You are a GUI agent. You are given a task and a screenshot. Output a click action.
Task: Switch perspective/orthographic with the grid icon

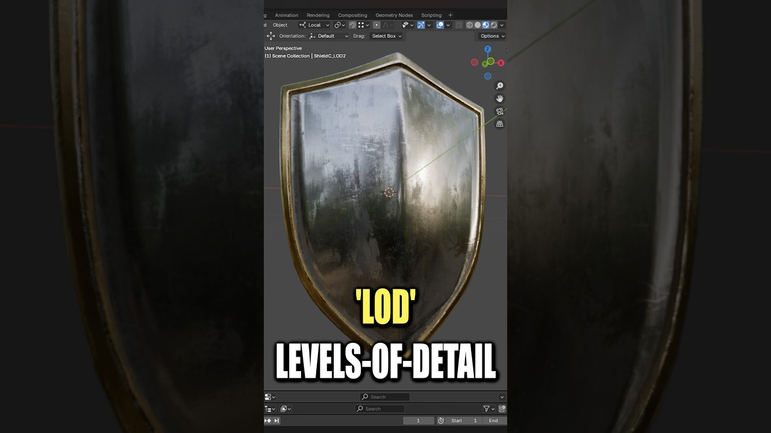pyautogui.click(x=499, y=124)
